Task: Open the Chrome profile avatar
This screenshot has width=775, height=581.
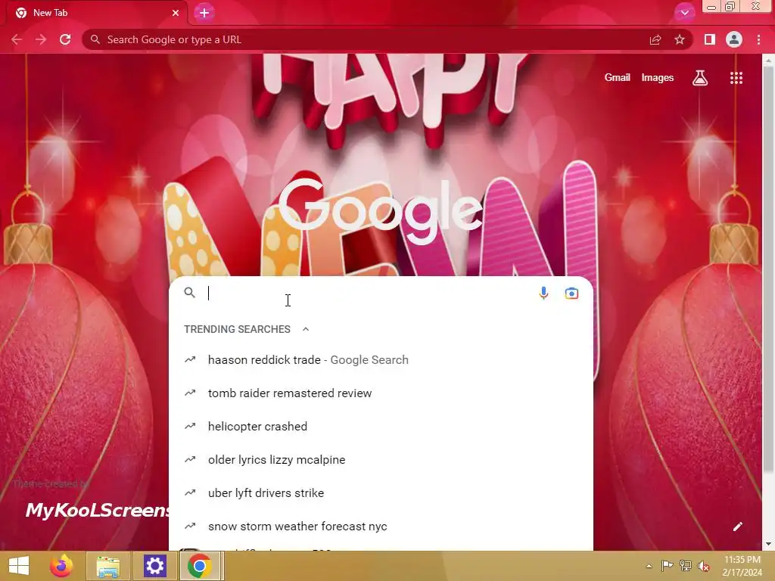Action: click(x=734, y=39)
